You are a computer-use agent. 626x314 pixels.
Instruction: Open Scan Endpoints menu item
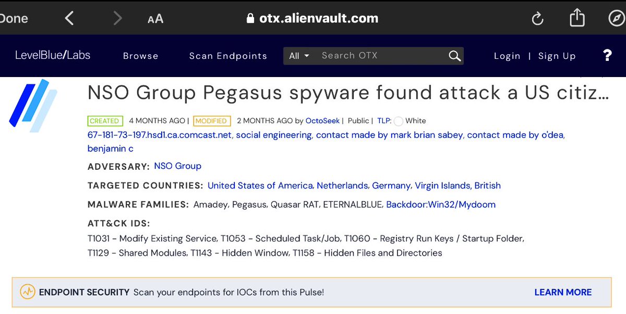(x=228, y=56)
